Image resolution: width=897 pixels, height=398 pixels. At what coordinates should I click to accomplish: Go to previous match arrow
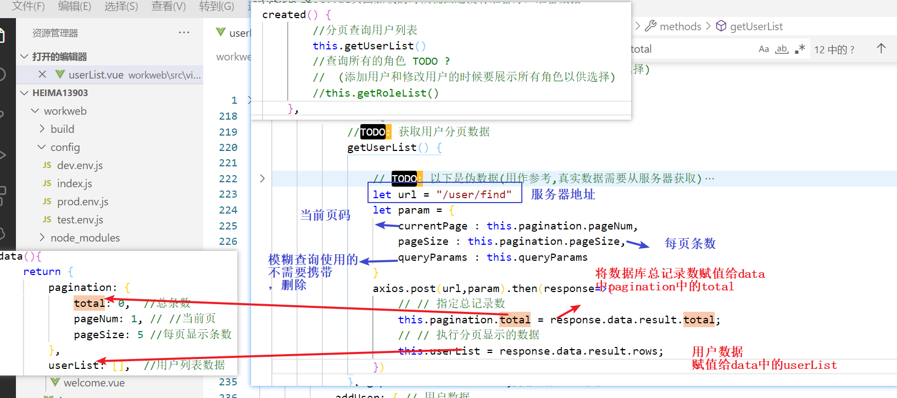(881, 49)
